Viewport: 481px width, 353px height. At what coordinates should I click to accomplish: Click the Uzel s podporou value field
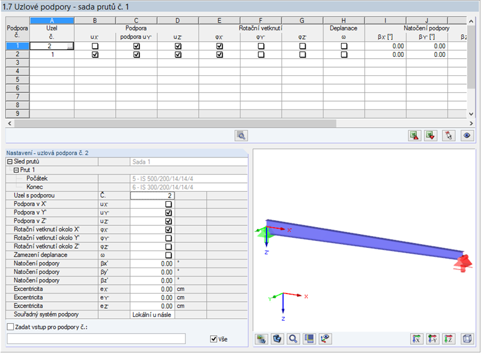153,195
